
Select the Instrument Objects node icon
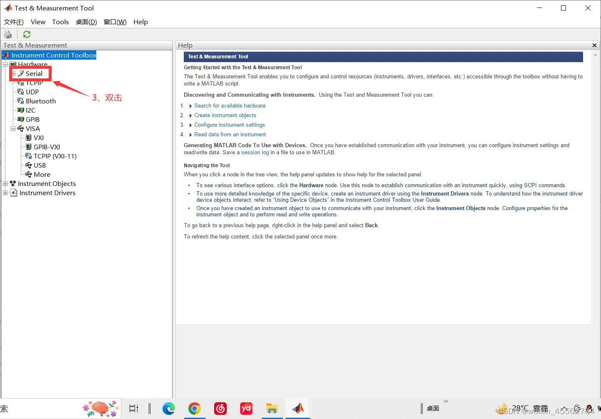[x=13, y=183]
